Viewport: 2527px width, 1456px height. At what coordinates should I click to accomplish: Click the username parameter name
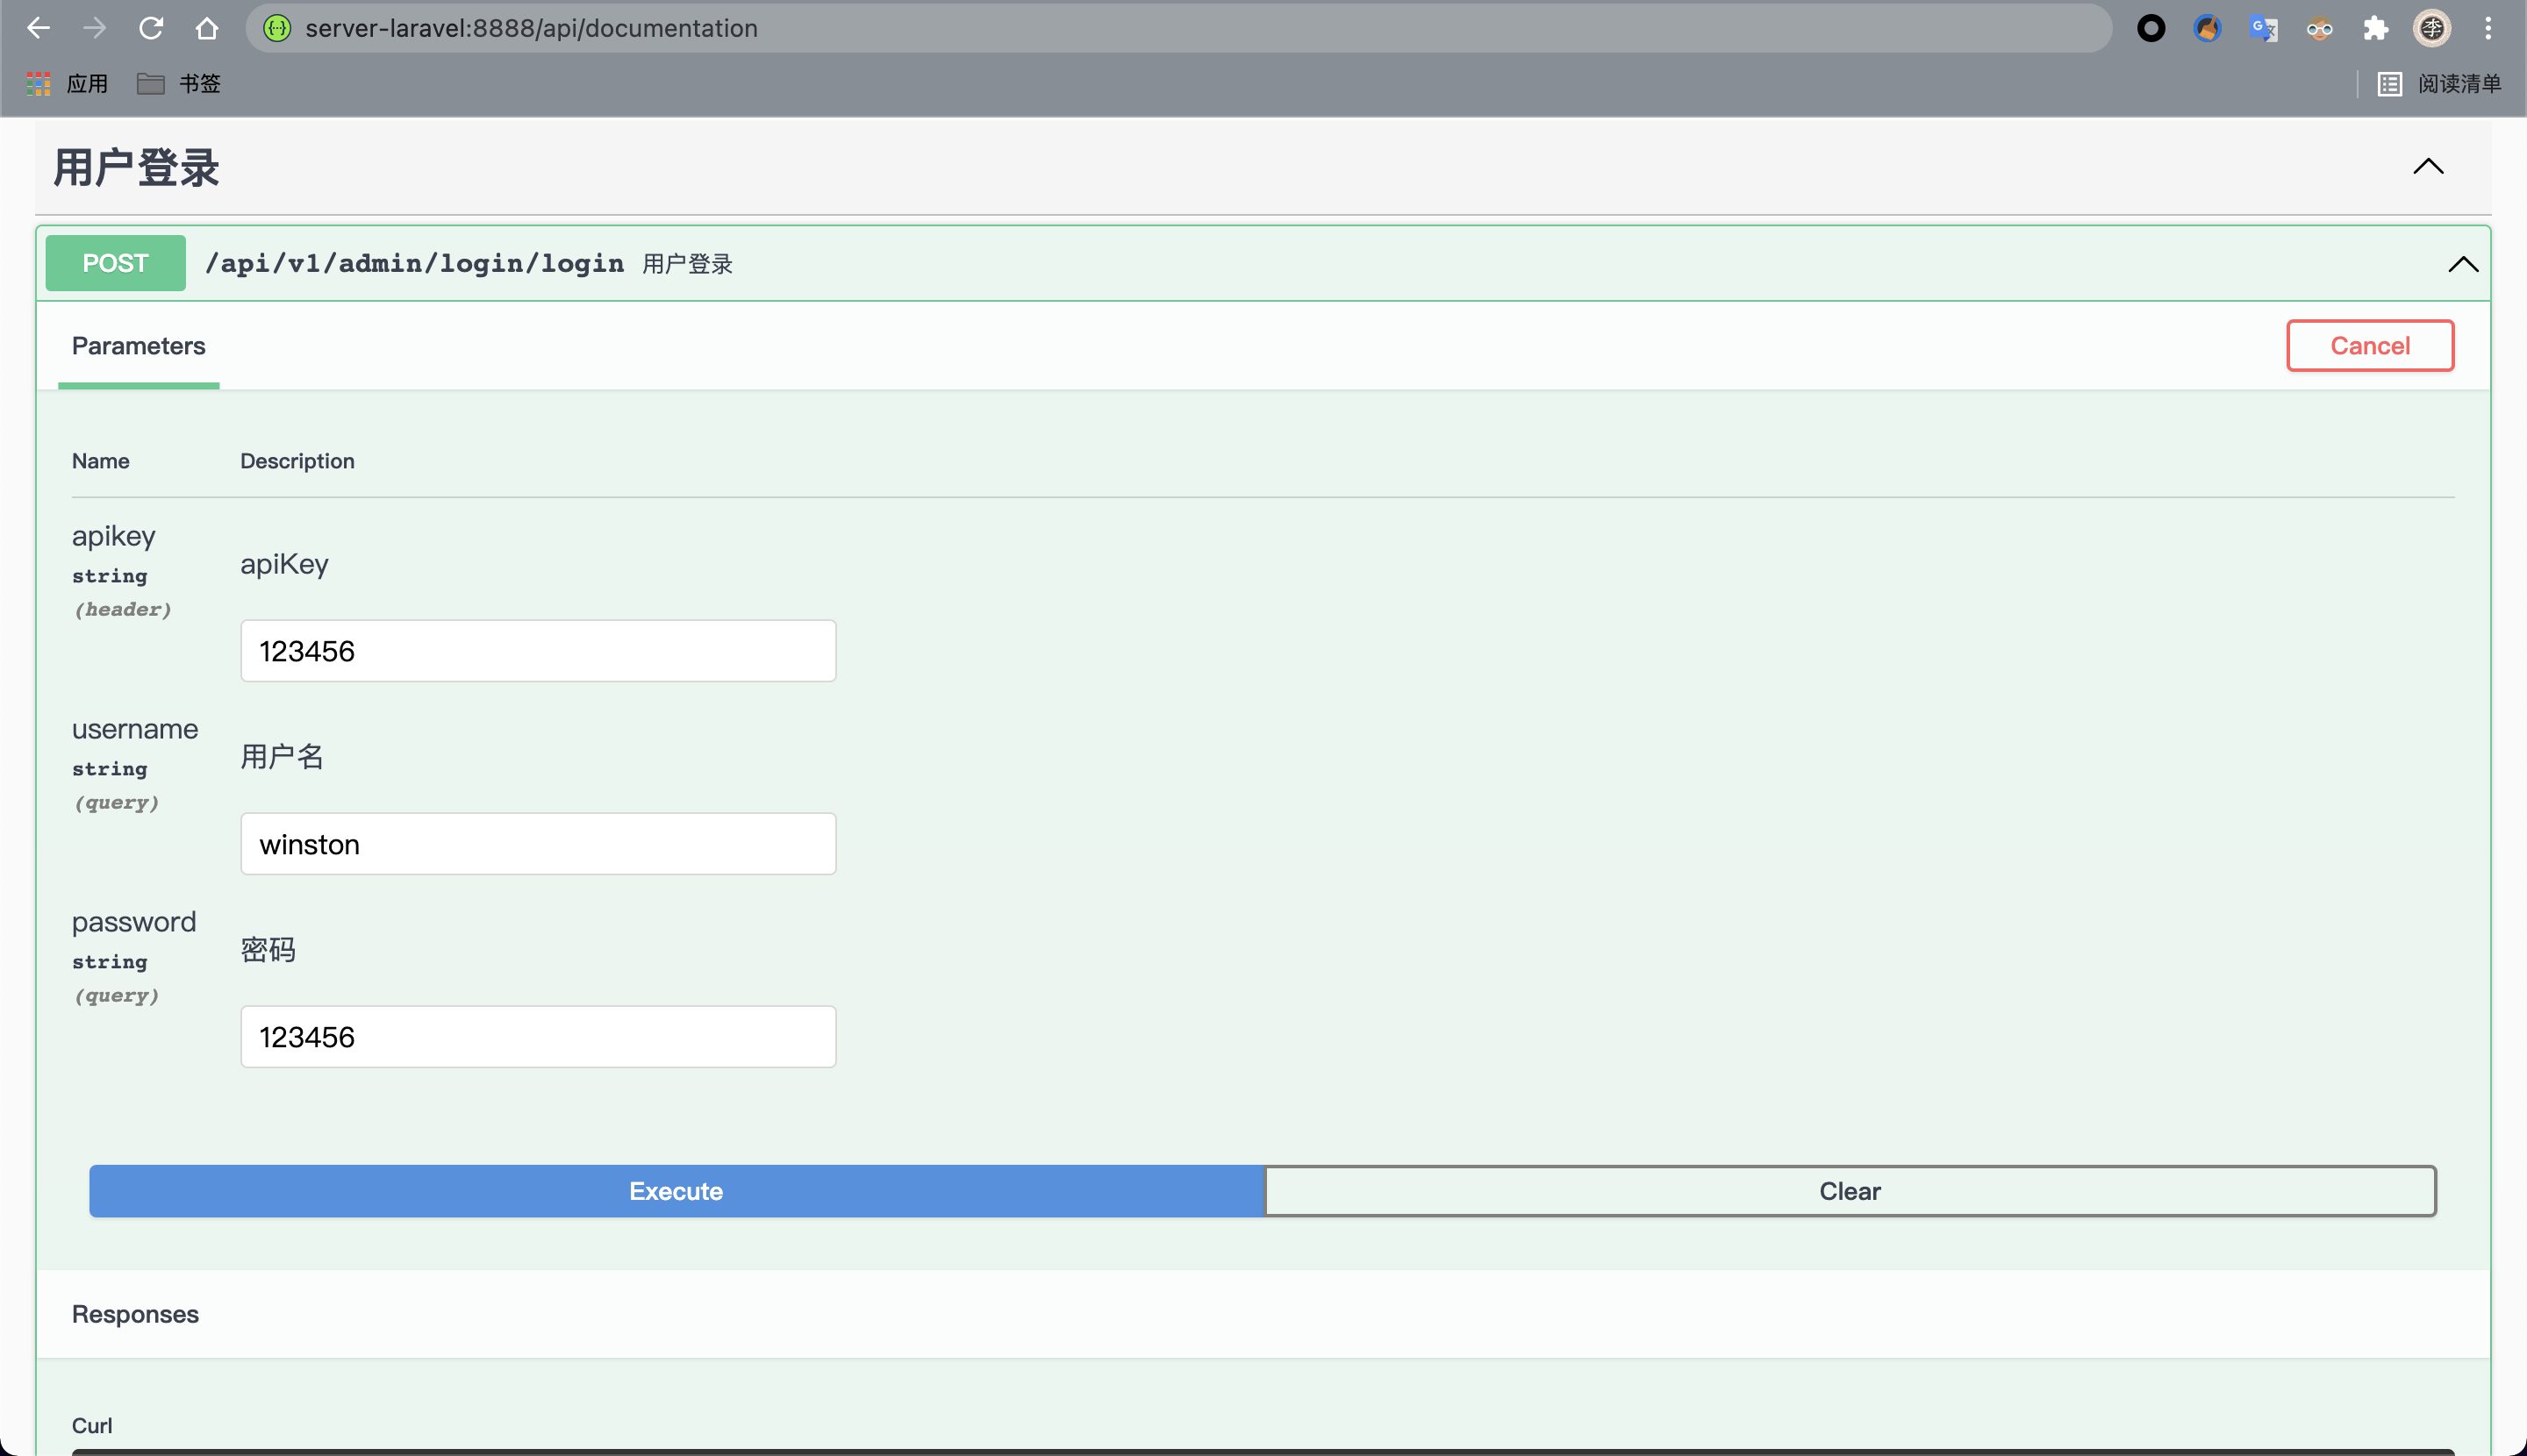135,729
